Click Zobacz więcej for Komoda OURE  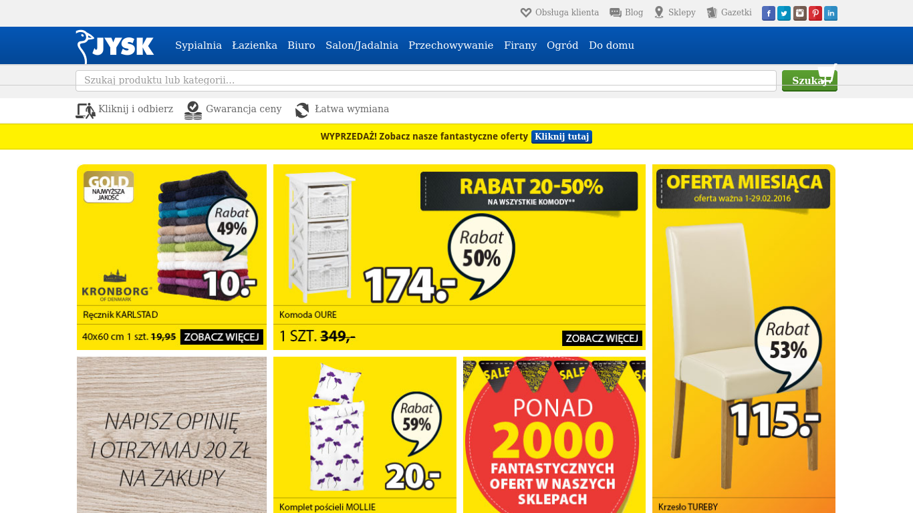[602, 339]
